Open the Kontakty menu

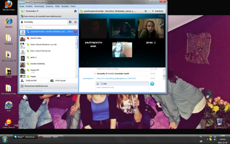[x=29, y=6]
